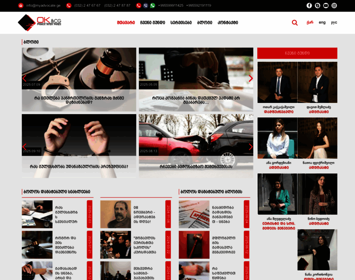This screenshot has height=280, width=355.
Task: Click mobile number +995592191119
Action: pyautogui.click(x=199, y=6)
